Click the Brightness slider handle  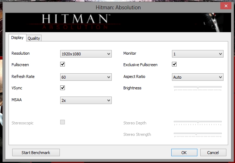198,87
